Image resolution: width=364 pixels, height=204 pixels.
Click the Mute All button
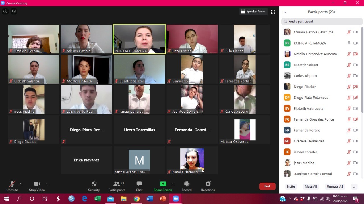311,186
